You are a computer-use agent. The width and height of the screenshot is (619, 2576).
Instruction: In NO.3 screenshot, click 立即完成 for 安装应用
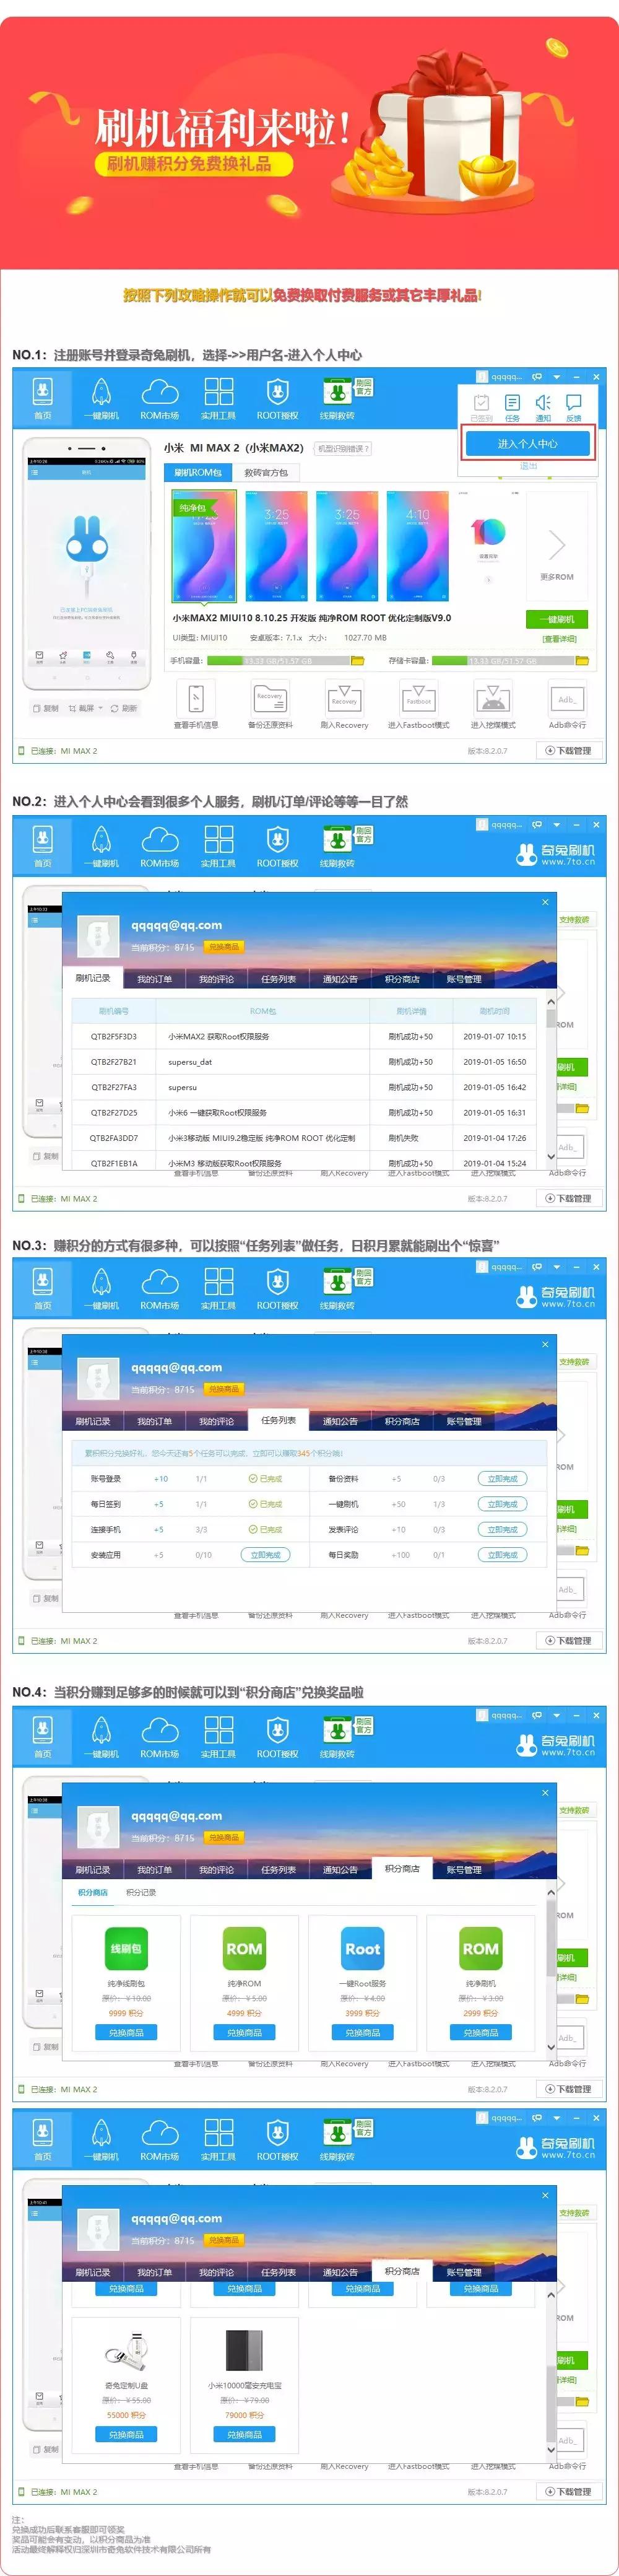[x=265, y=1554]
